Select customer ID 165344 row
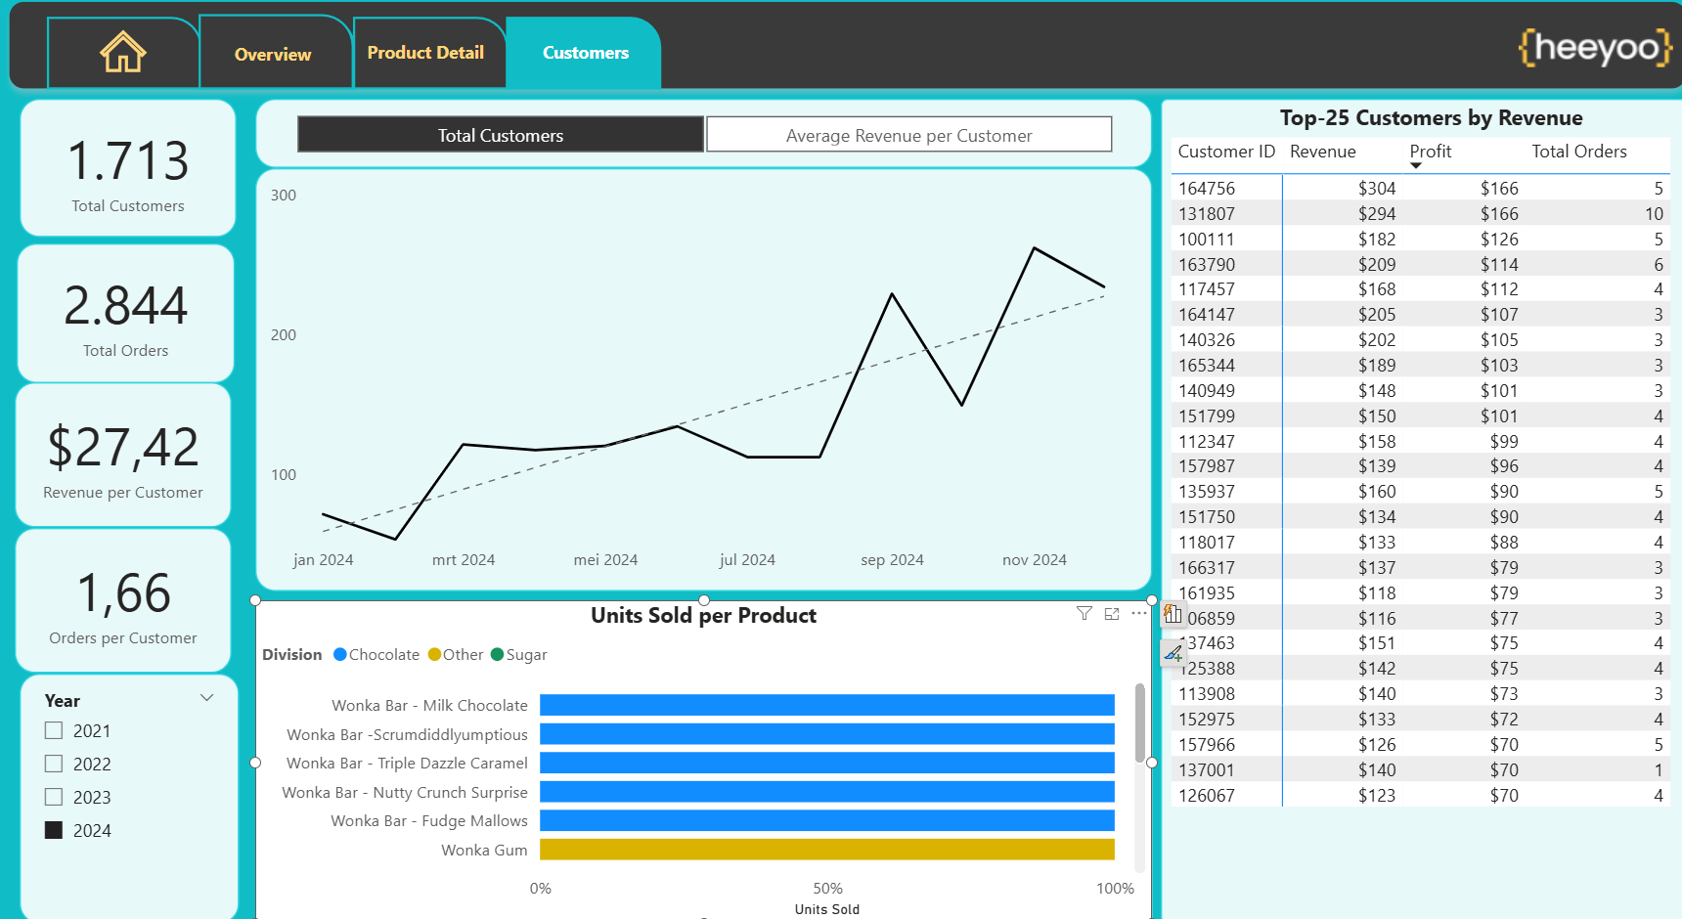The height and width of the screenshot is (919, 1682). point(1421,365)
